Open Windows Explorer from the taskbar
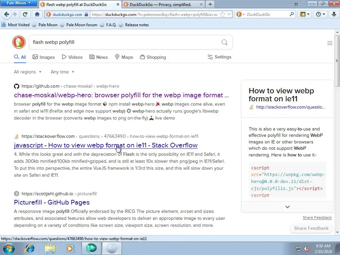Viewport: 340px width, 255px height. 50,248
